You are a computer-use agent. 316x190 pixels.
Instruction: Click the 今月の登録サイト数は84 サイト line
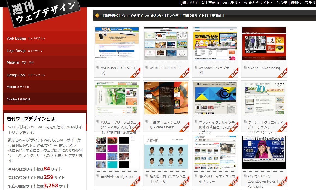35,169
